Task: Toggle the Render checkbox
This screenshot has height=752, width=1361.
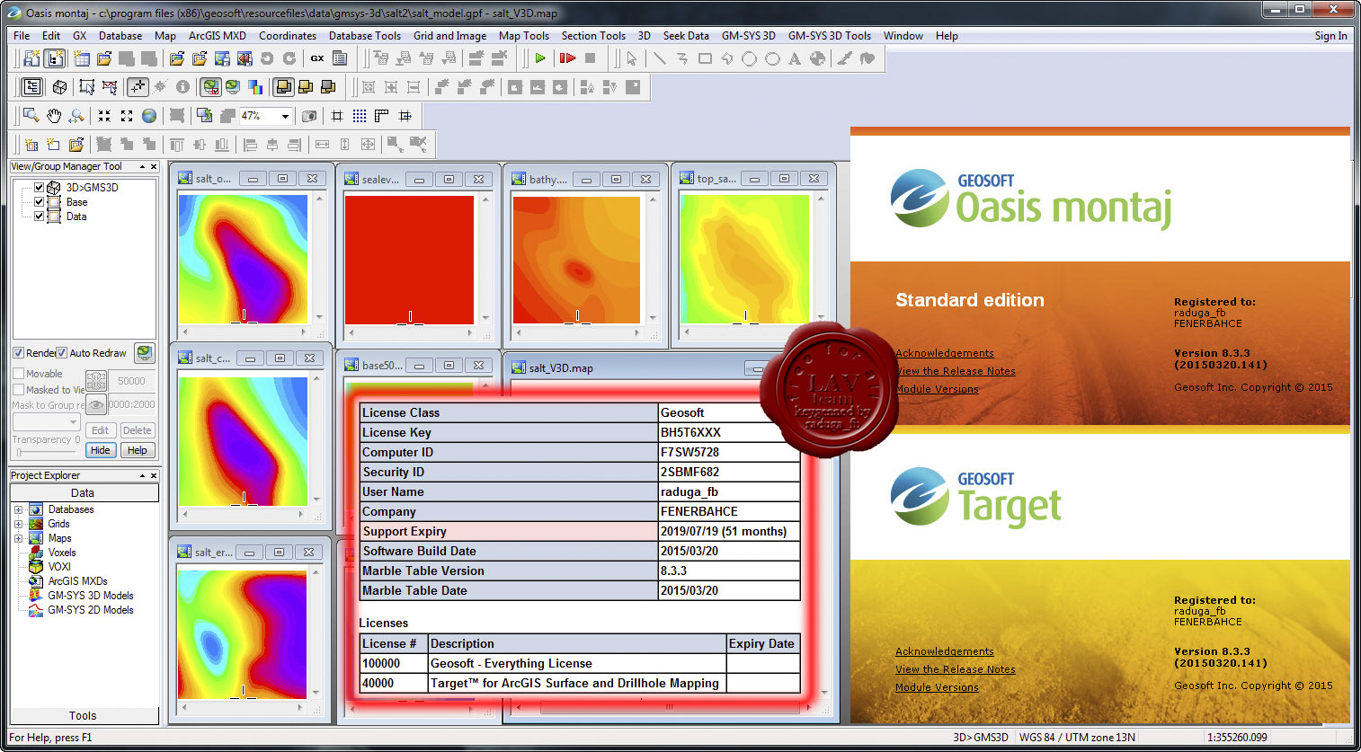Action: [18, 353]
